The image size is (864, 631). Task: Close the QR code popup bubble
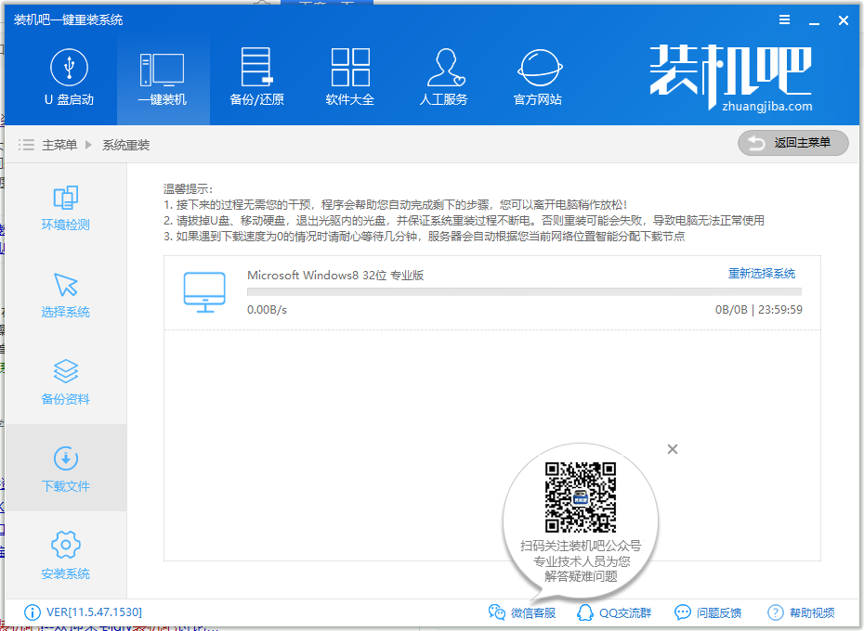(673, 449)
